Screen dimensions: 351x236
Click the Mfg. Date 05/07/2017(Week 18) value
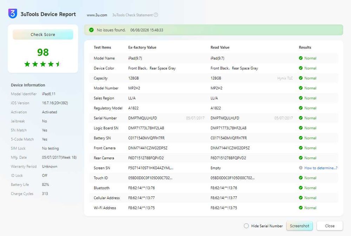coord(59,157)
